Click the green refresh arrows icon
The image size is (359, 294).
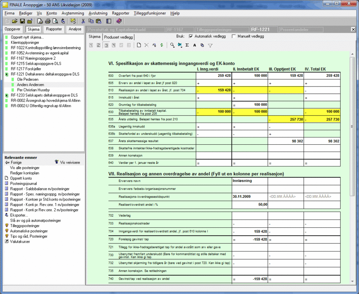(162, 45)
